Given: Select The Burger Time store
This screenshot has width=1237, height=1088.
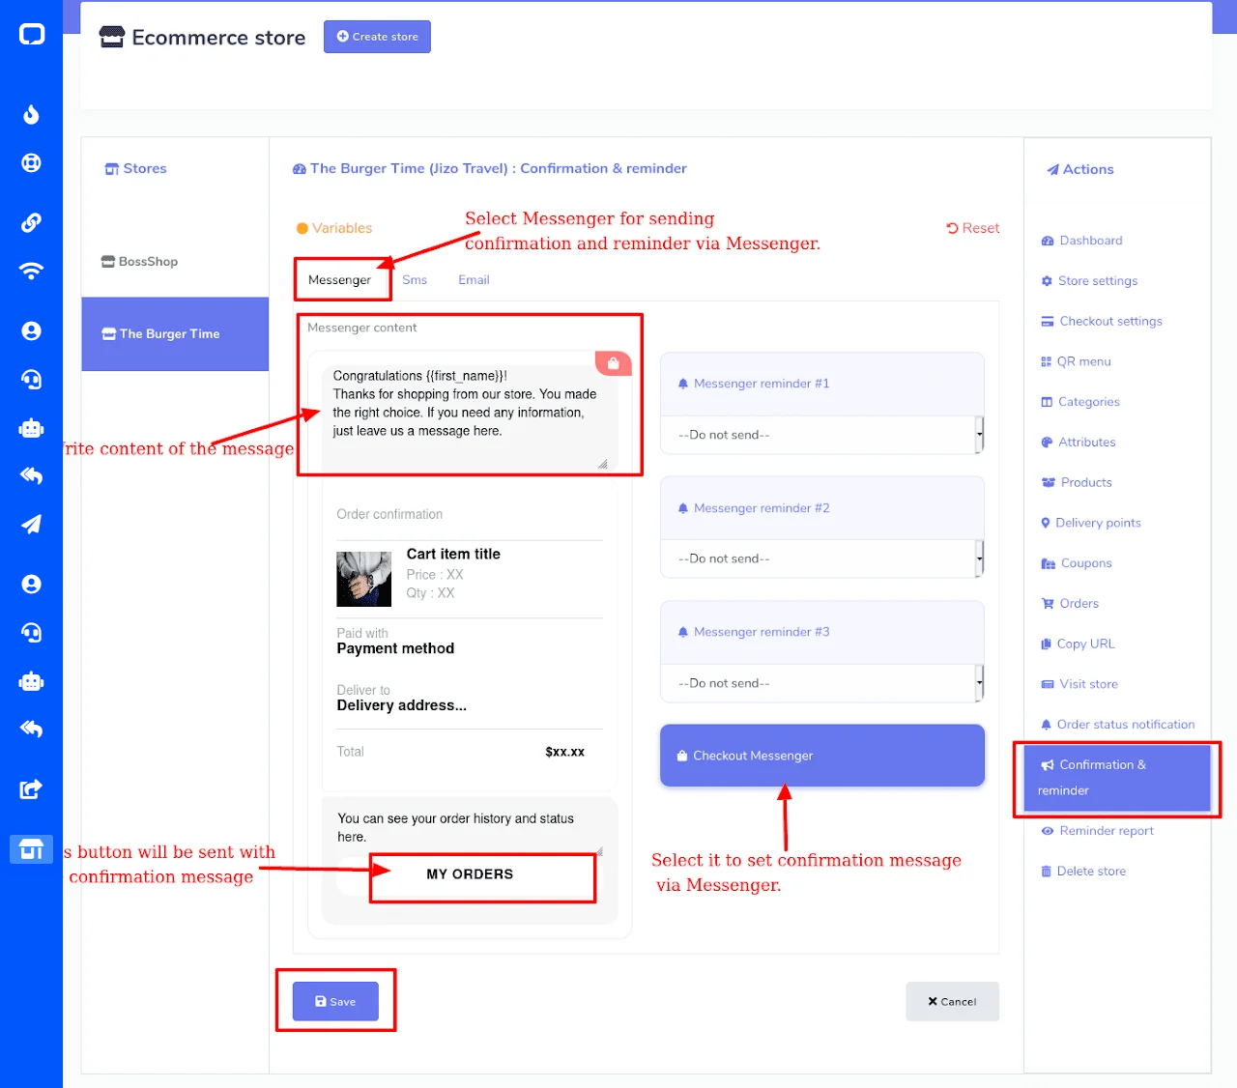Looking at the screenshot, I should [175, 333].
